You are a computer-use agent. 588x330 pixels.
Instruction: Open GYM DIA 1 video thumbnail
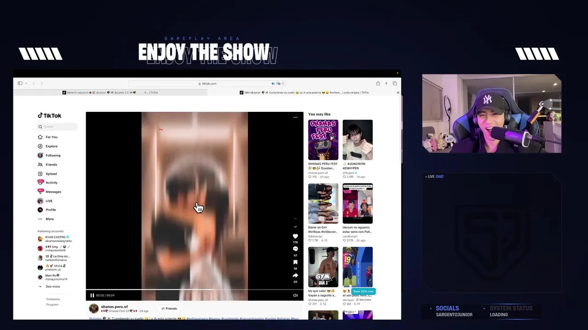323,267
